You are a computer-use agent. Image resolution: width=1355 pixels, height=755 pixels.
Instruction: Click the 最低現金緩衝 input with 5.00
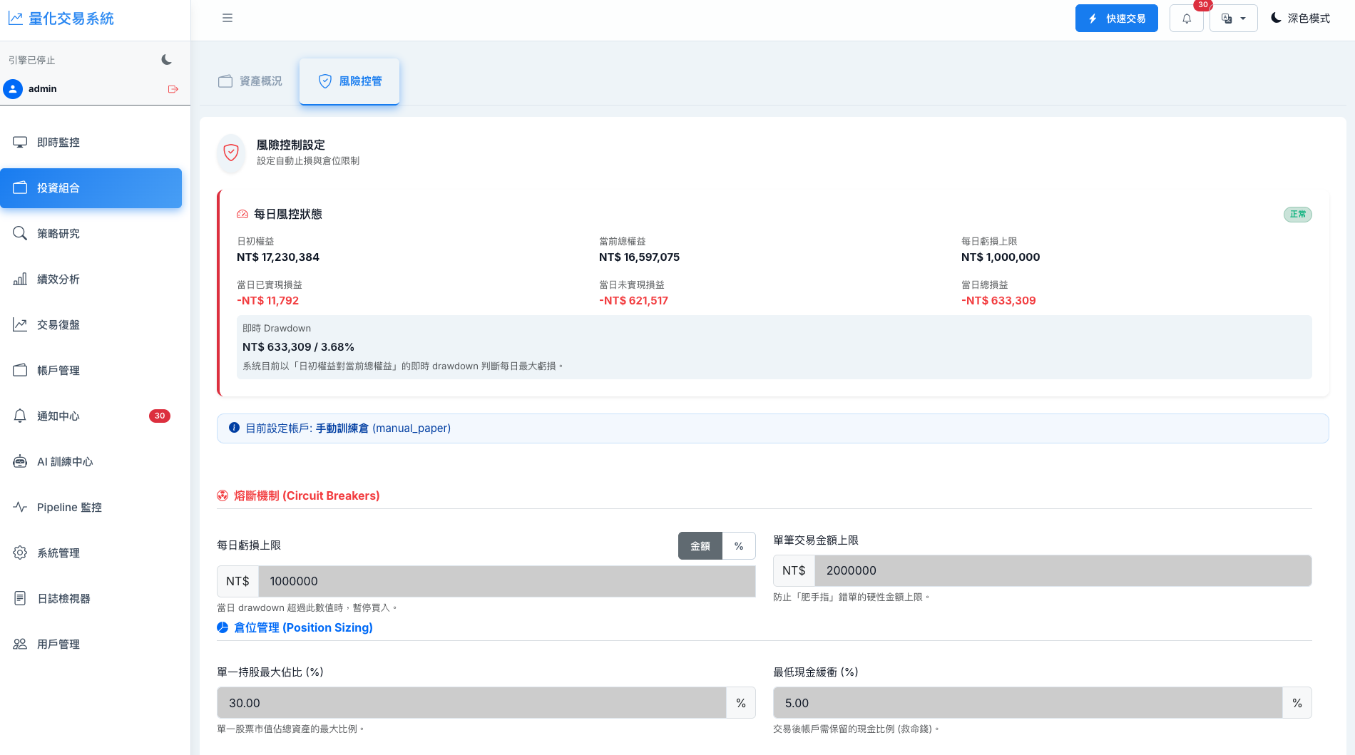(1028, 703)
